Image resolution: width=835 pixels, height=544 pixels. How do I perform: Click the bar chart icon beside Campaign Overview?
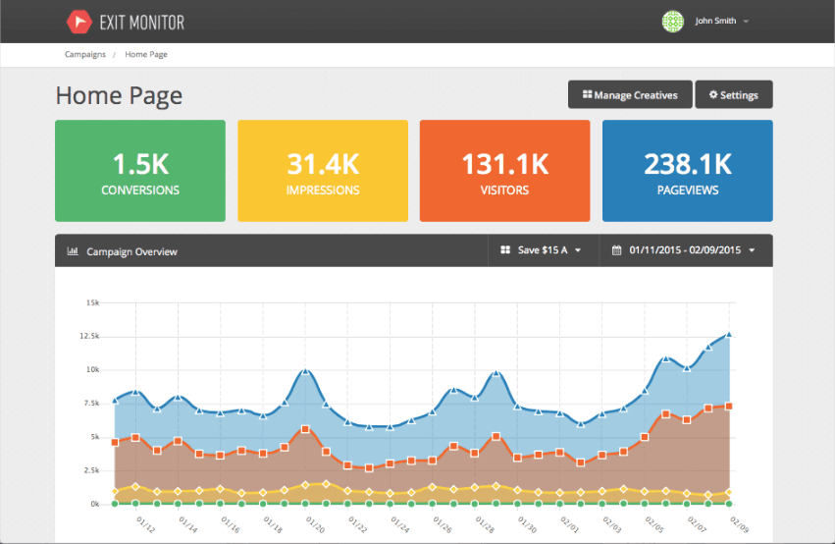(x=73, y=251)
